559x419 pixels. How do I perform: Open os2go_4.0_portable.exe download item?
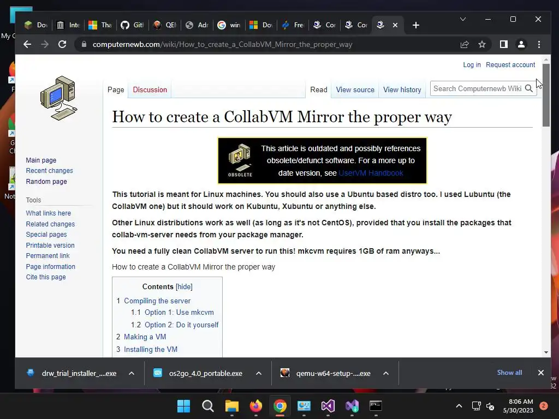[198, 373]
